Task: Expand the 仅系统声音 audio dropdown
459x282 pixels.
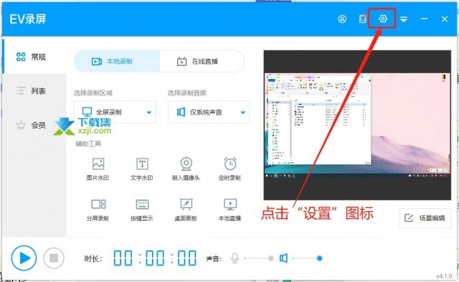Action: tap(209, 112)
